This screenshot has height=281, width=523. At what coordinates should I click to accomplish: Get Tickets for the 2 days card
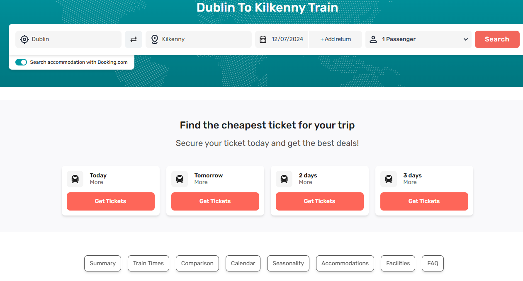(319, 201)
